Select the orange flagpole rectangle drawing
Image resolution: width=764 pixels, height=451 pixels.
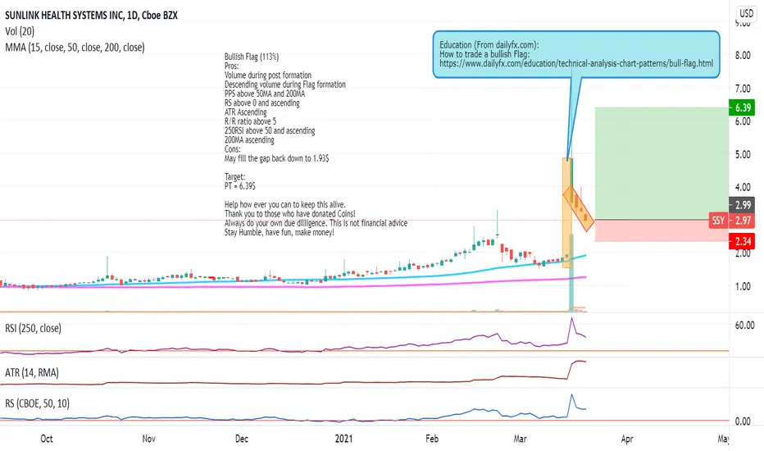point(566,212)
